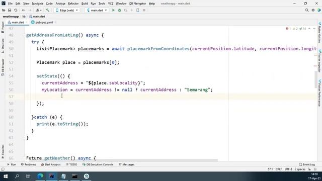
Task: Open the terminal app in taskbar
Action: pyautogui.click(x=75, y=176)
